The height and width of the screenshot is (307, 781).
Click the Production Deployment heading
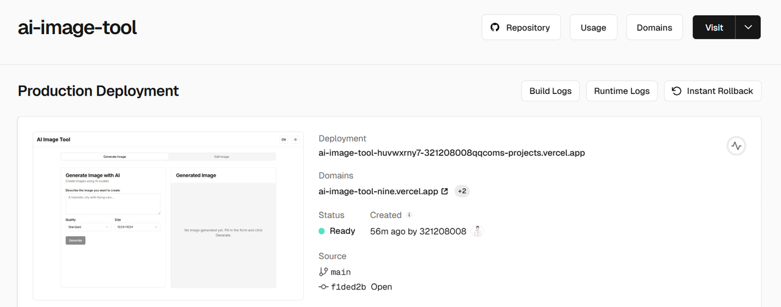[x=98, y=91]
